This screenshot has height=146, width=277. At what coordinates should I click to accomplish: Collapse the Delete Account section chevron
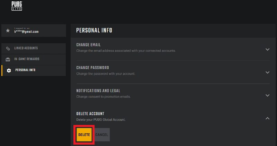click(x=267, y=118)
